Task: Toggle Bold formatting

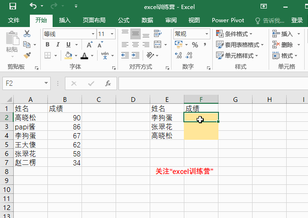Action: coord(48,45)
